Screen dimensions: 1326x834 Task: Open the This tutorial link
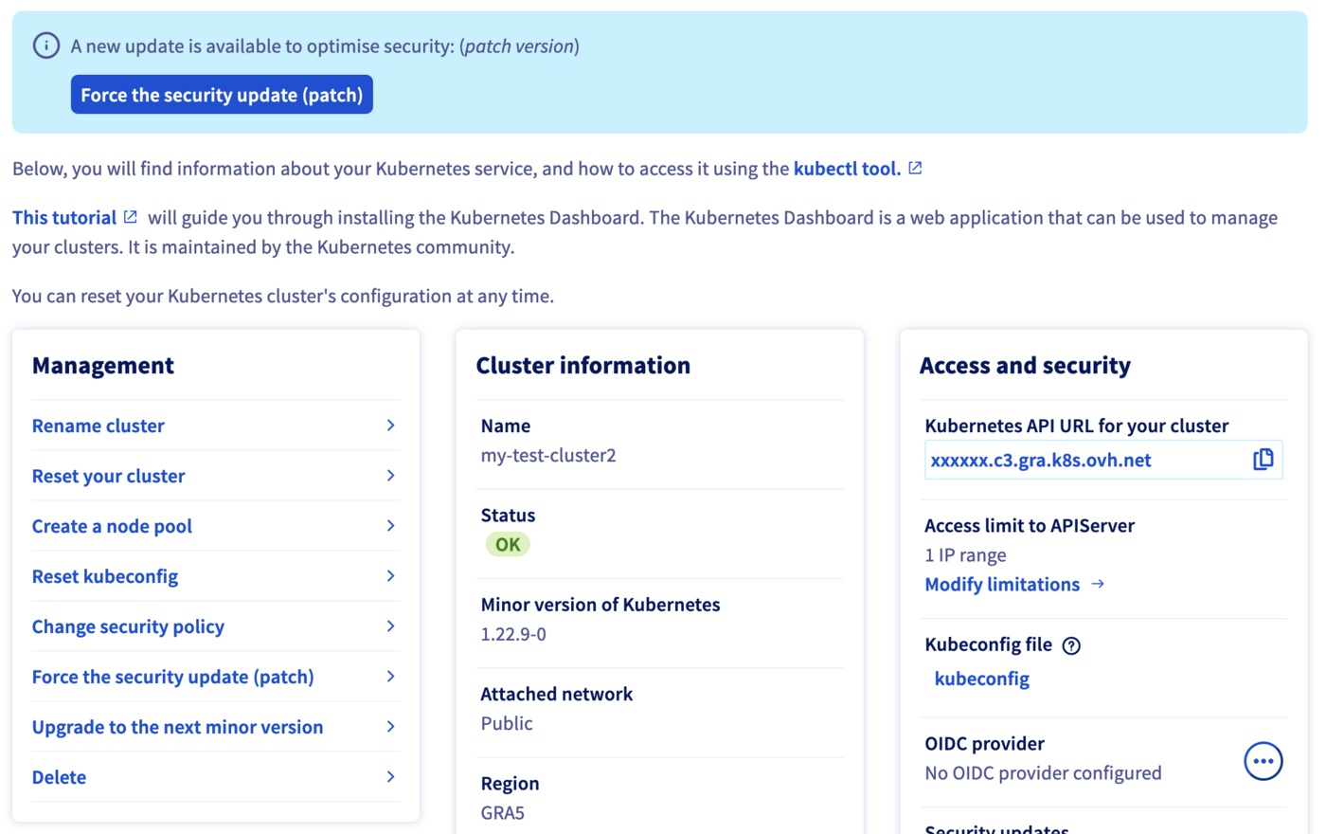pos(63,216)
